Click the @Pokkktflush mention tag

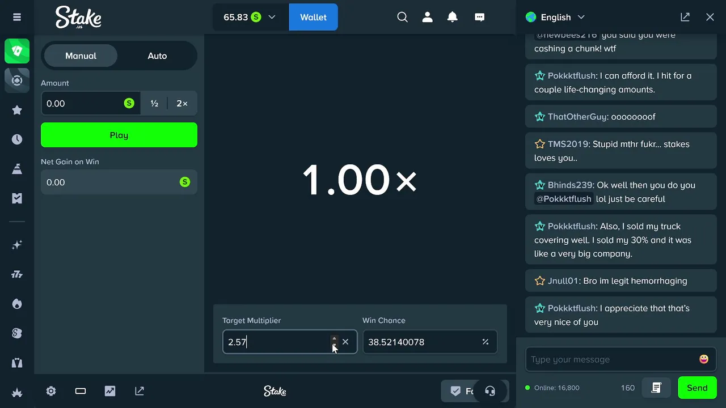[x=564, y=199]
